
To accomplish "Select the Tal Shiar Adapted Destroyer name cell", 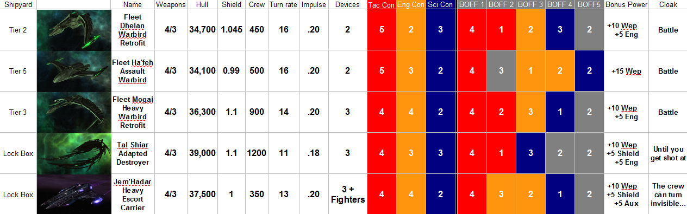I will [x=133, y=153].
